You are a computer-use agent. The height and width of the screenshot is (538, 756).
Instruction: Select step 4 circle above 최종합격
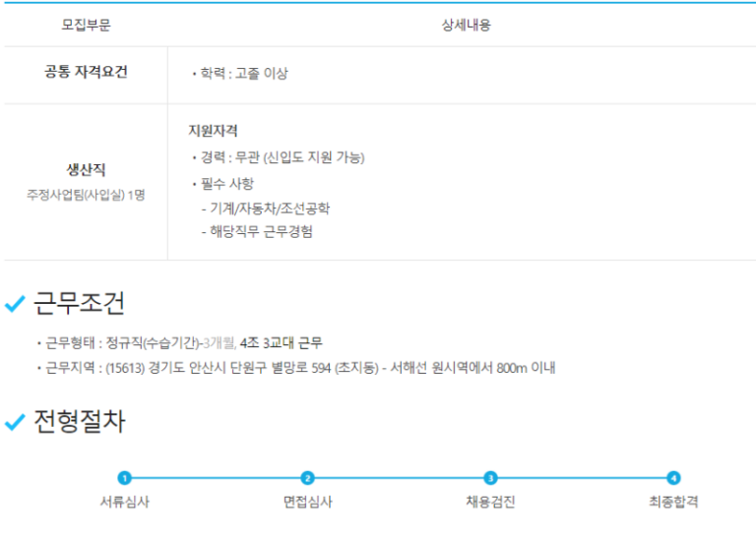click(x=673, y=478)
